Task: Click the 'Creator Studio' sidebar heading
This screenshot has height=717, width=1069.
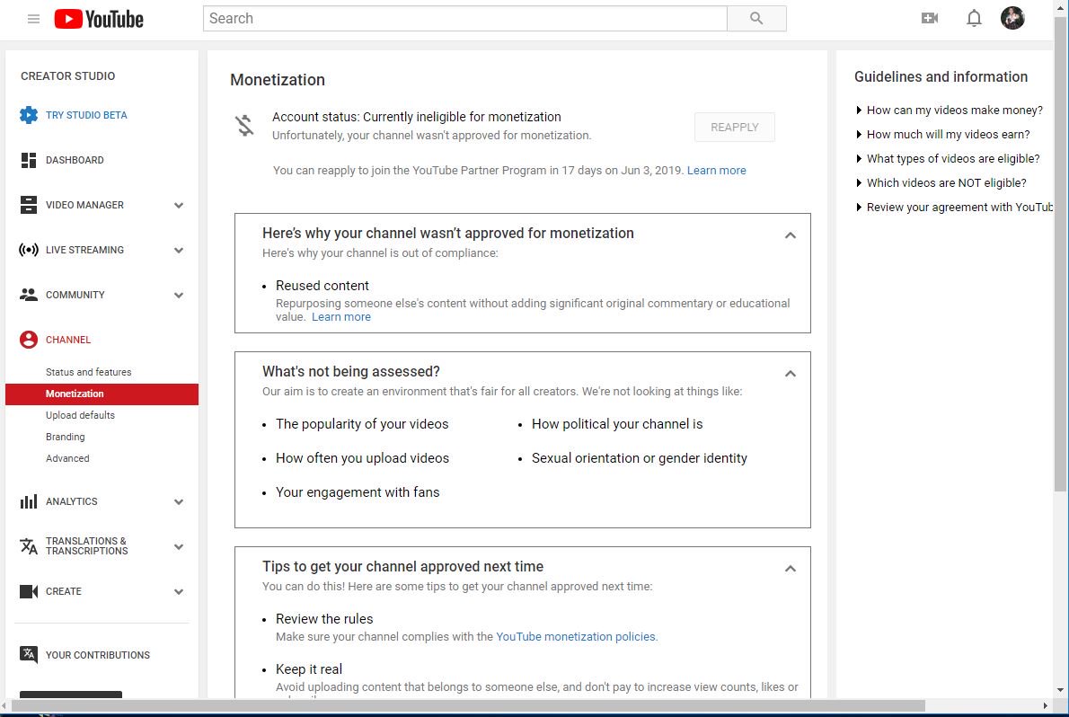Action: pyautogui.click(x=67, y=76)
